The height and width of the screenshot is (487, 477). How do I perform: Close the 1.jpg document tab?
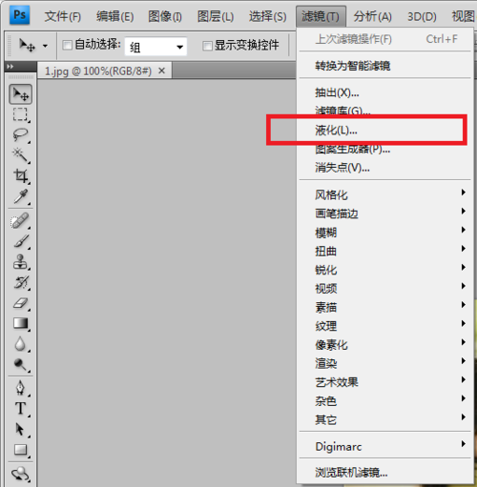coord(162,71)
